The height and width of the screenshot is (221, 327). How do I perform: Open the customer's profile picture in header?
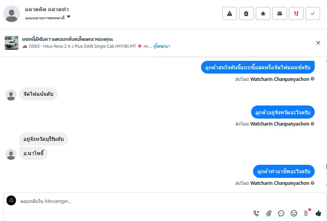[12, 14]
